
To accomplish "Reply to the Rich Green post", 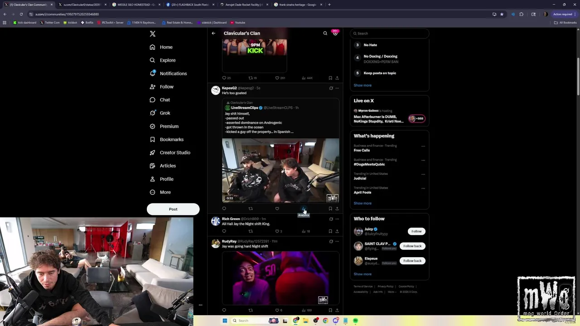I will point(224,231).
